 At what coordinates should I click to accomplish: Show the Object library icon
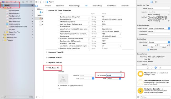click(156, 68)
